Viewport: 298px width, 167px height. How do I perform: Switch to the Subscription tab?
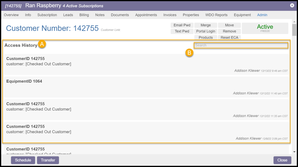click(x=47, y=15)
